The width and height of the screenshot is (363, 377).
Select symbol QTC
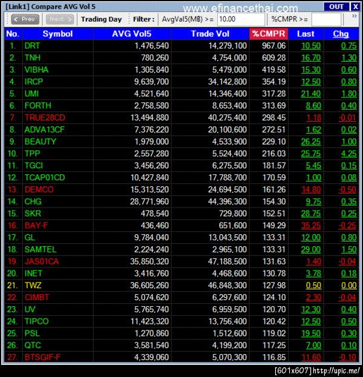coord(33,346)
